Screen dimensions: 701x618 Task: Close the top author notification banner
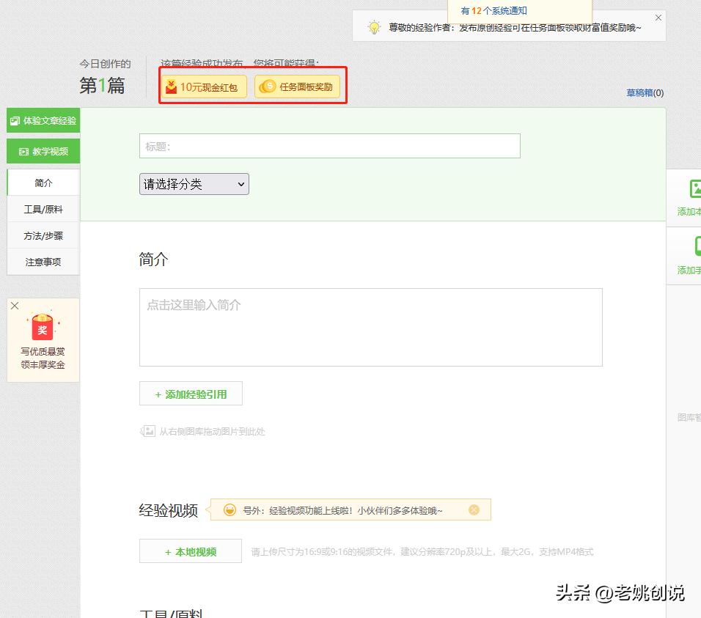coord(658,18)
